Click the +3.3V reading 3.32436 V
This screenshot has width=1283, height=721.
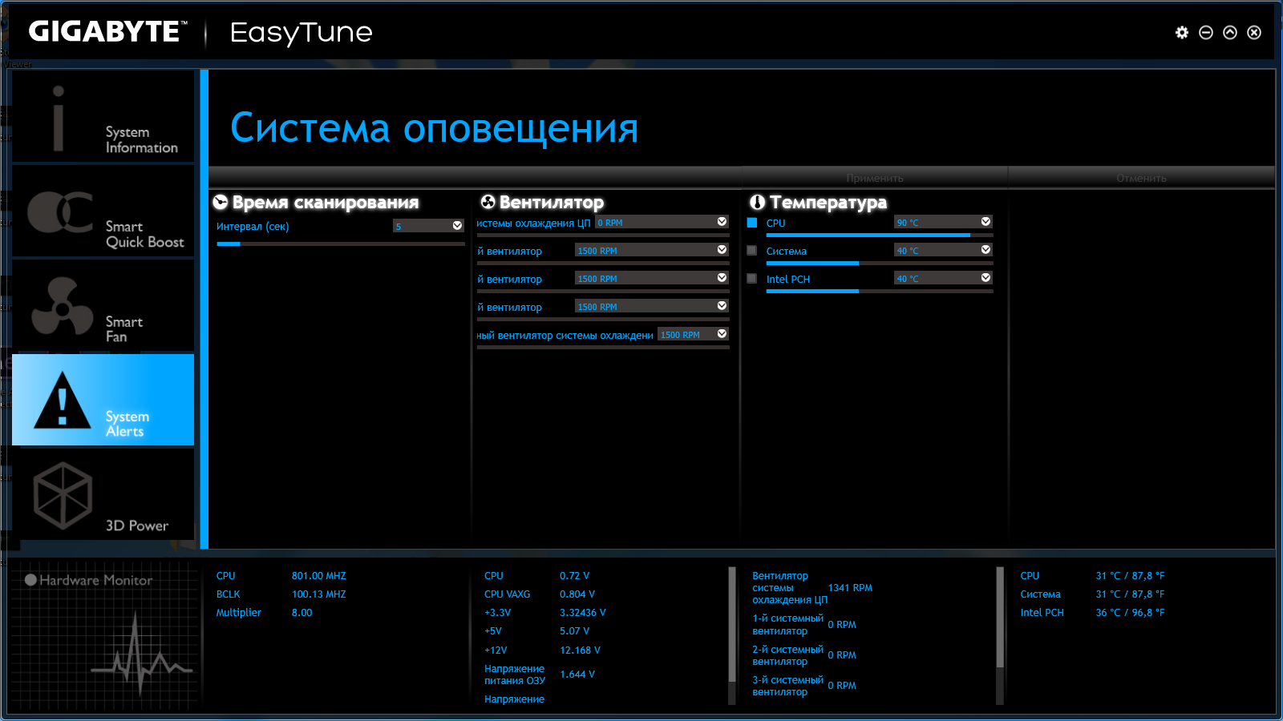click(x=583, y=613)
